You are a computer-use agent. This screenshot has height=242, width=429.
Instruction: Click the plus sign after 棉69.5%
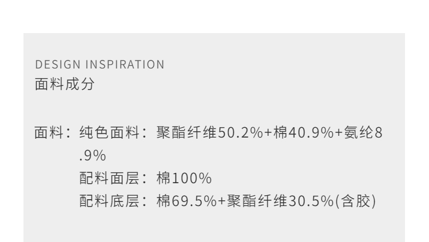[x=219, y=200]
